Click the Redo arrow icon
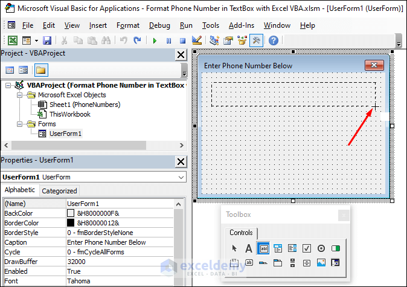 tap(137, 40)
